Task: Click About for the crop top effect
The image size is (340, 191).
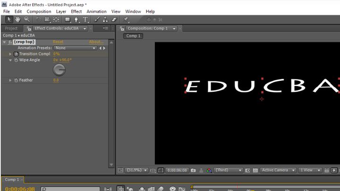Action: [96, 42]
